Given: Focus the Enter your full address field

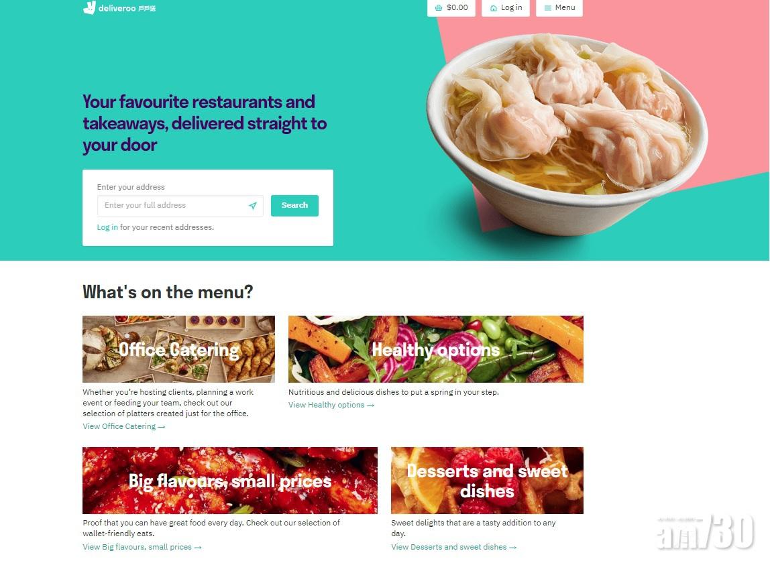Looking at the screenshot, I should click(x=180, y=206).
